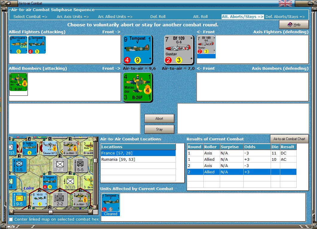Select the AC result in round 1 Allied row
Screen dimensions: 317x229
point(288,160)
